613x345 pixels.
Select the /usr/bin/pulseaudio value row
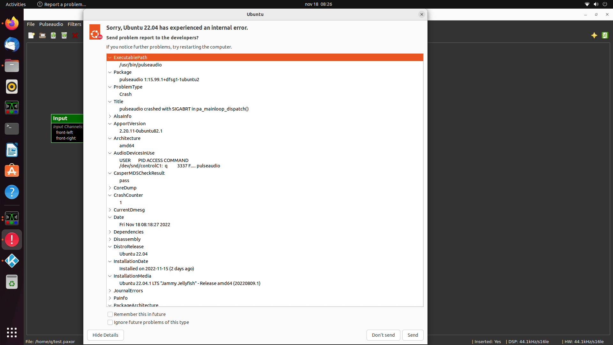point(265,65)
